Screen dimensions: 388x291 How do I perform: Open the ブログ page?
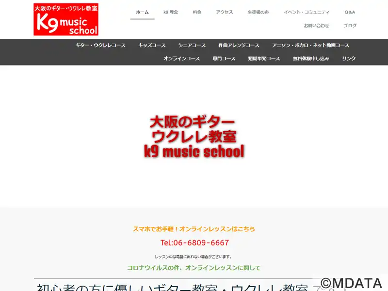[350, 26]
